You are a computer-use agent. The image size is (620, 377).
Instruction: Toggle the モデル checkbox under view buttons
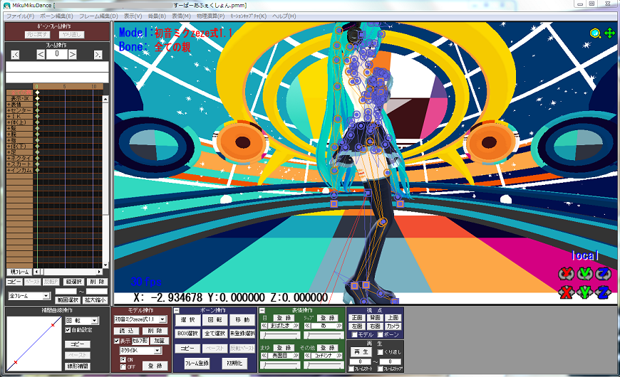point(354,335)
